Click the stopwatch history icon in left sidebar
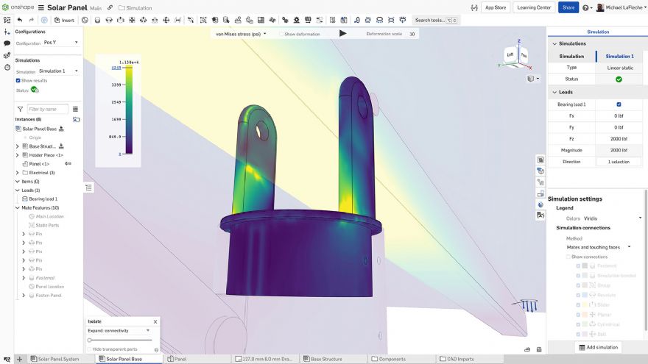This screenshot has height=364, width=648. 7,67
